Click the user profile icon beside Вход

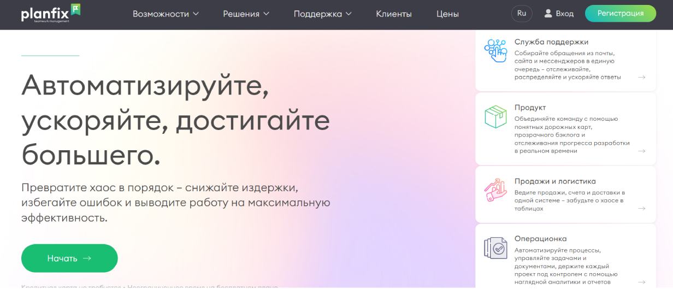click(x=548, y=14)
